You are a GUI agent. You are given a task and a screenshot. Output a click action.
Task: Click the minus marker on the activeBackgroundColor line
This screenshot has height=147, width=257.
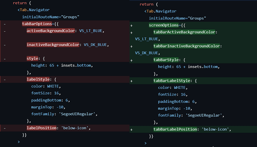click(5, 31)
